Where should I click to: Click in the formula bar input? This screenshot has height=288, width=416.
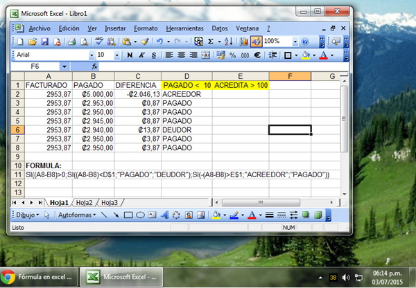pos(224,66)
